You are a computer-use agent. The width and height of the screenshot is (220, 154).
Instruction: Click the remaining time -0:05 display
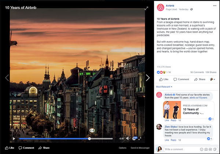(x=121, y=139)
